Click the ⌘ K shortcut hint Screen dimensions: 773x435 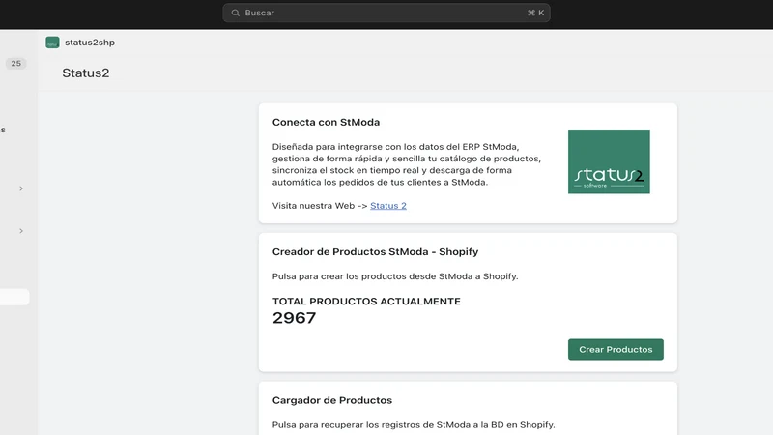535,13
